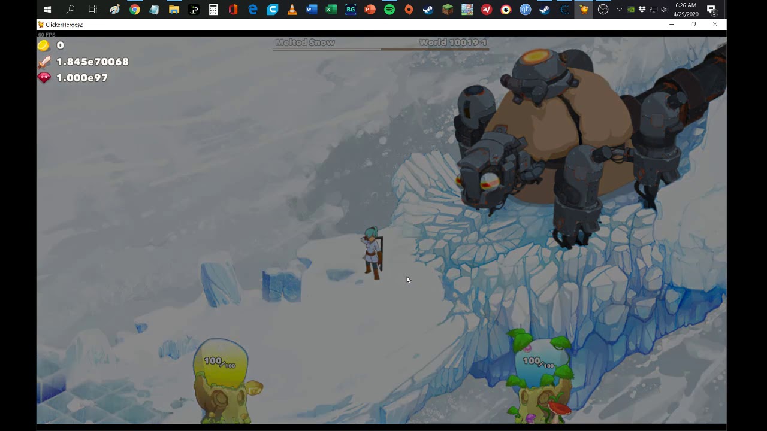This screenshot has height=431, width=767.
Task: Switch to Clicker Heroes 2 taskbar icon
Action: [584, 10]
